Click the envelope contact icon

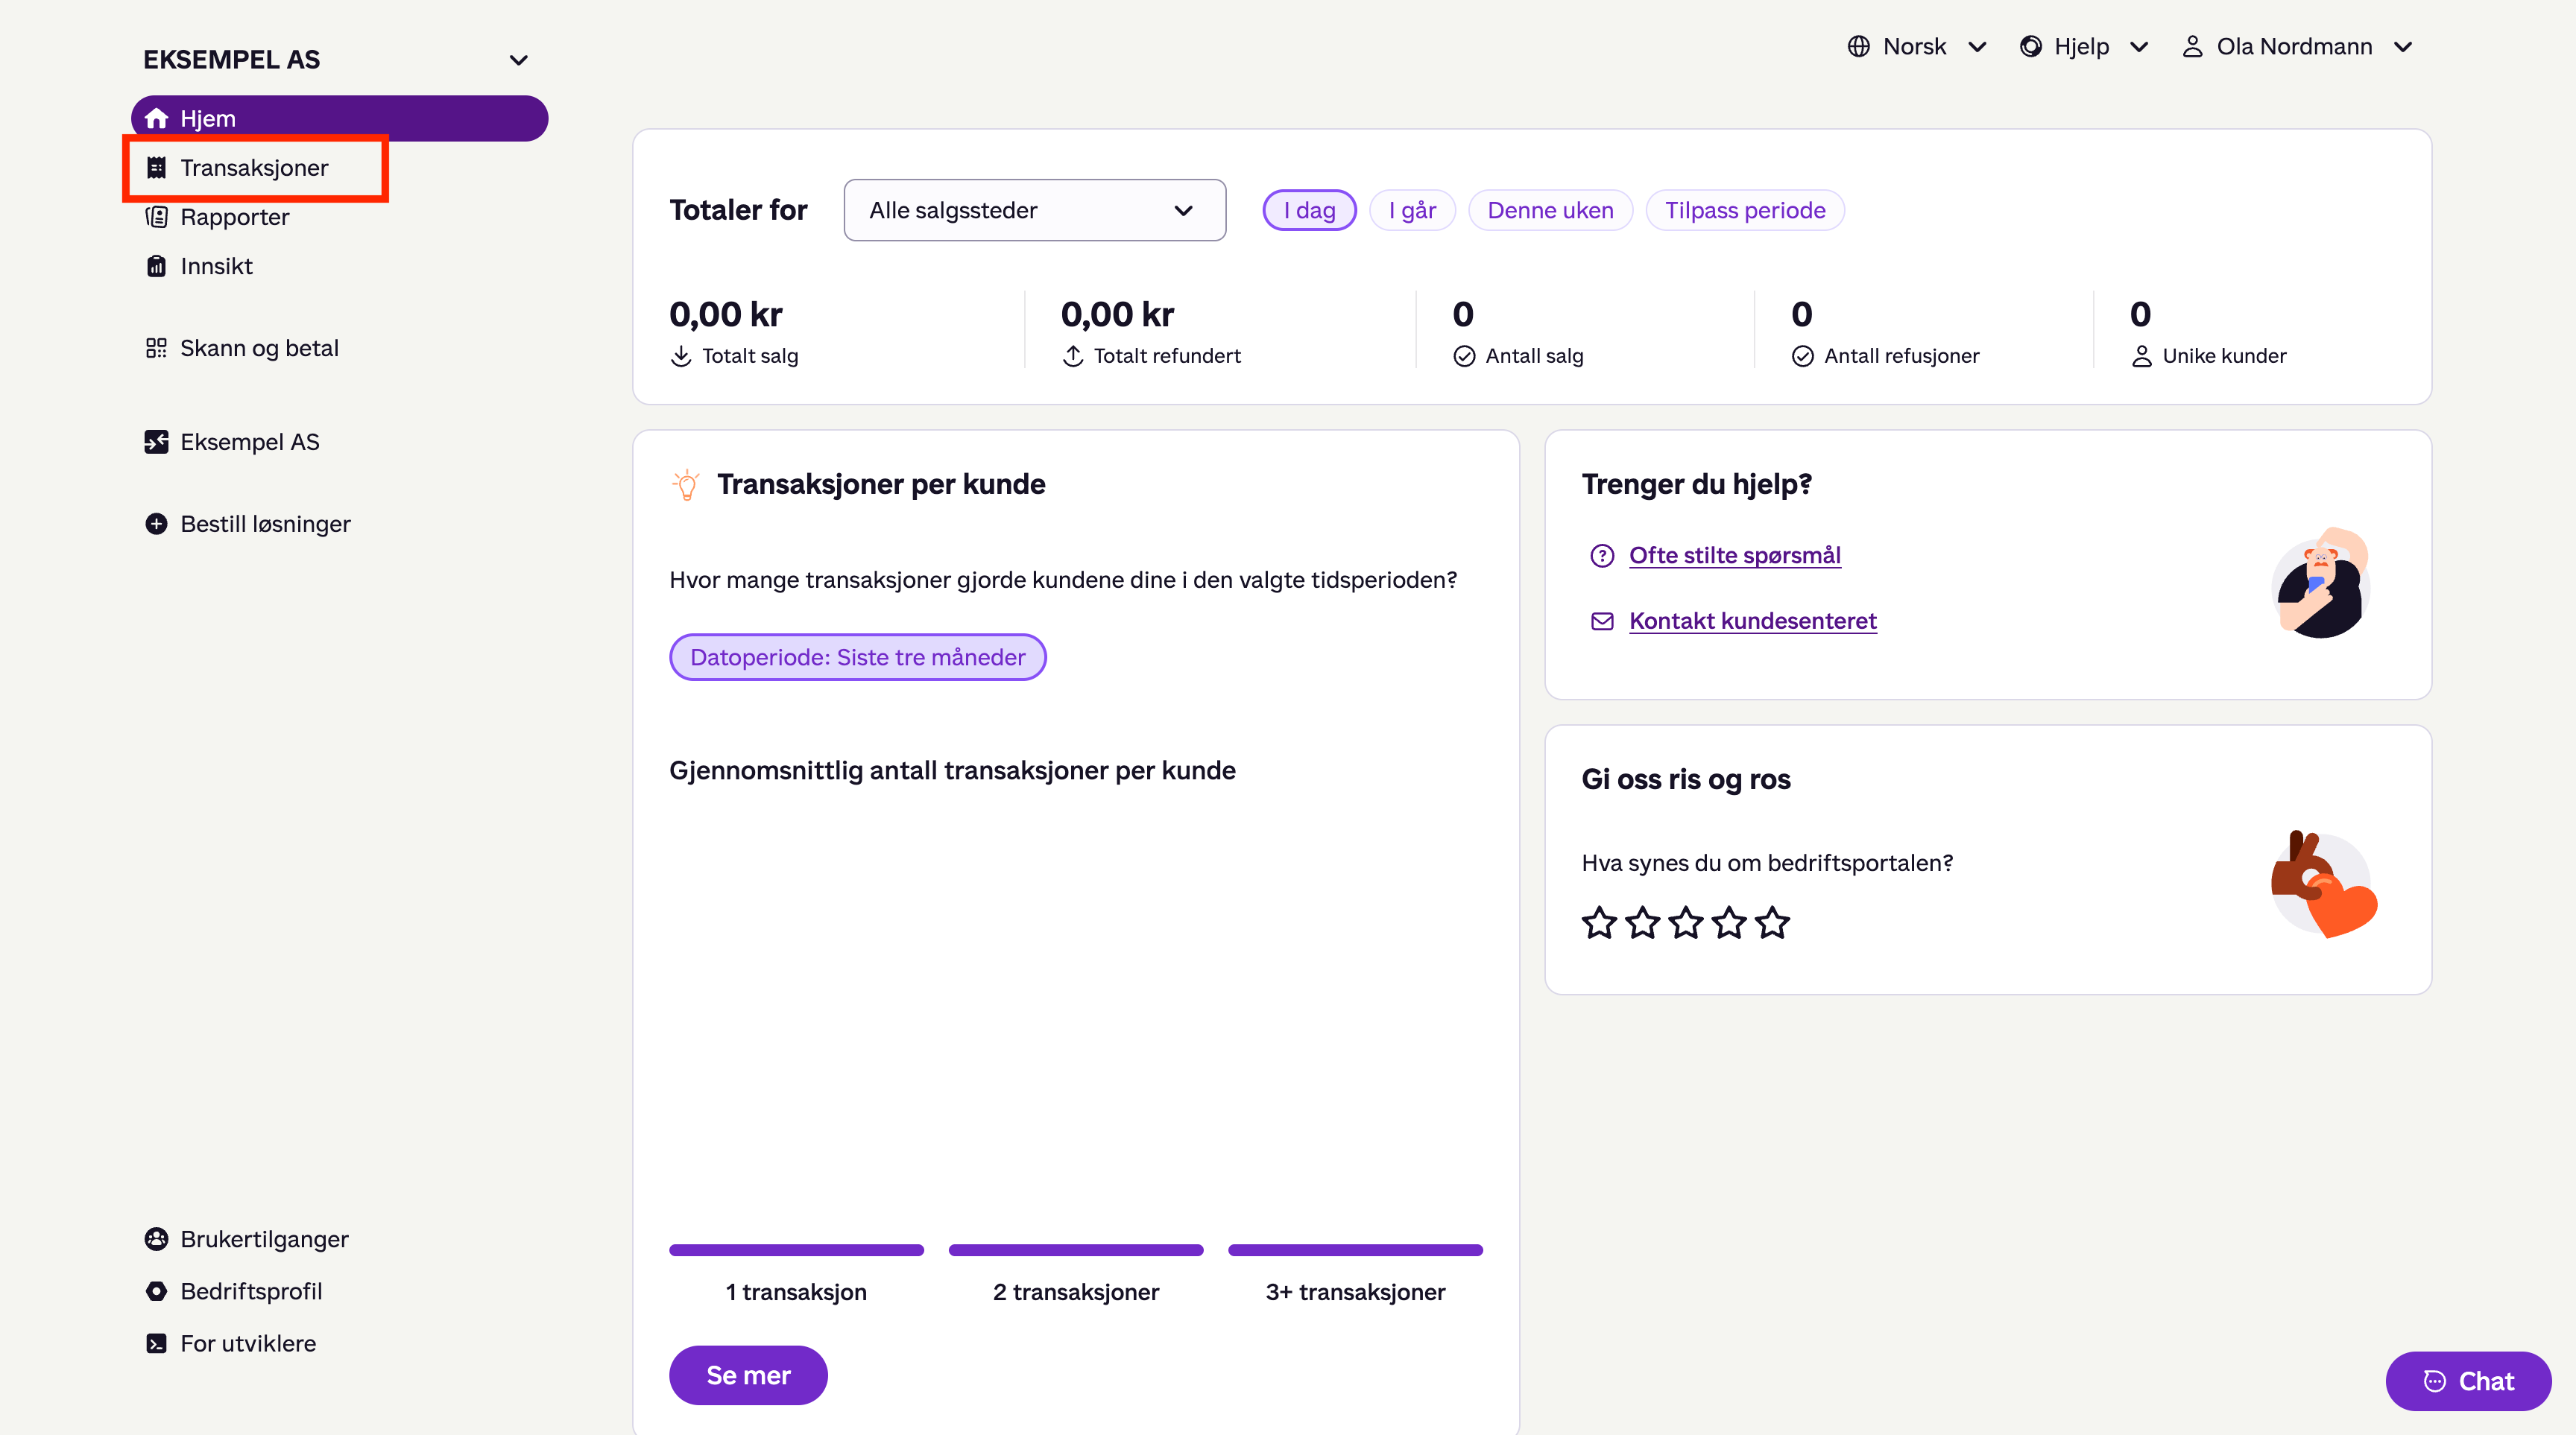(x=1602, y=621)
